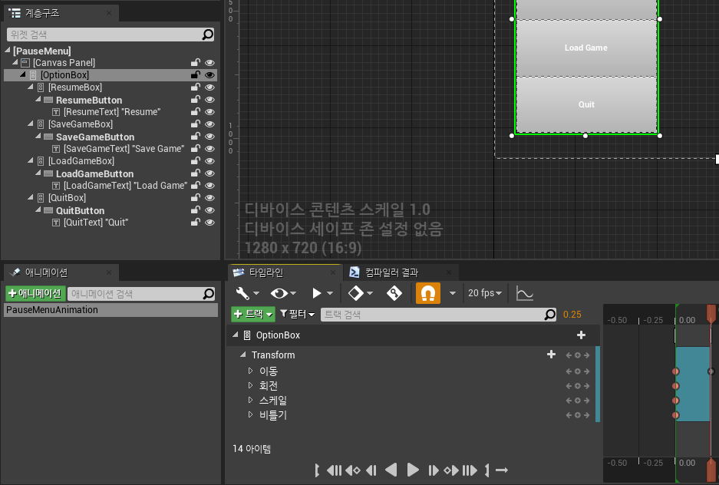The image size is (719, 485).
Task: Jump to next key on 스케일 track
Action: [x=586, y=401]
